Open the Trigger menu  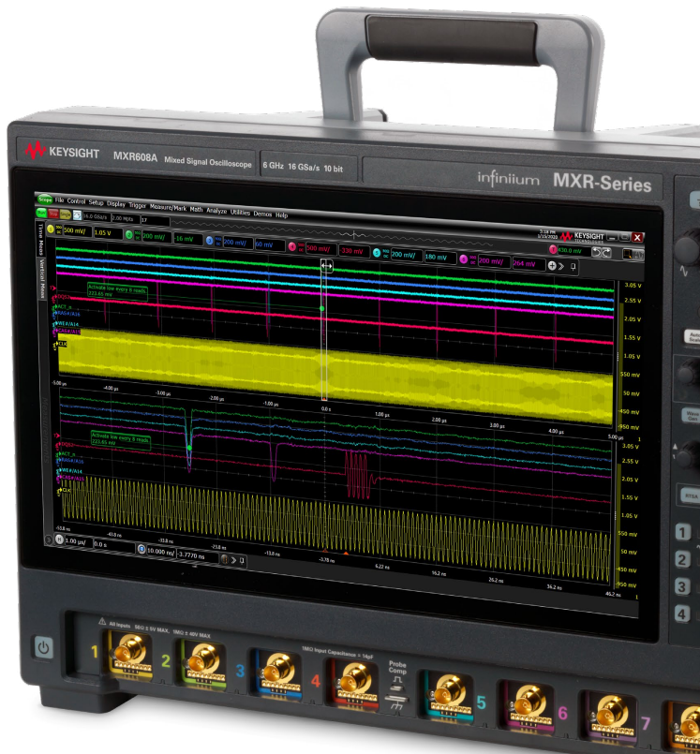click(x=138, y=205)
